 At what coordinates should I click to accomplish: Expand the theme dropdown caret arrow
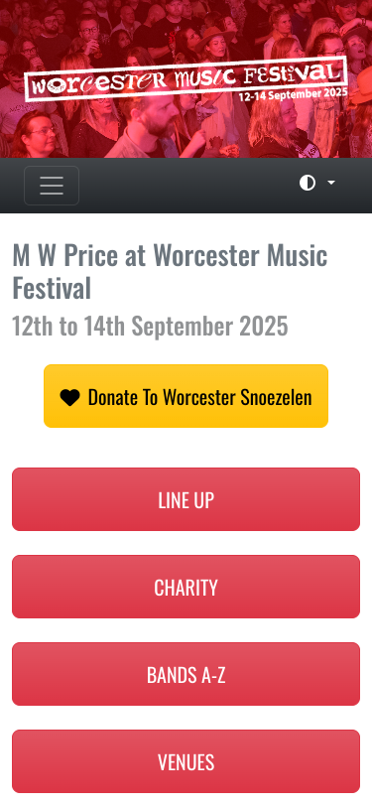[331, 183]
